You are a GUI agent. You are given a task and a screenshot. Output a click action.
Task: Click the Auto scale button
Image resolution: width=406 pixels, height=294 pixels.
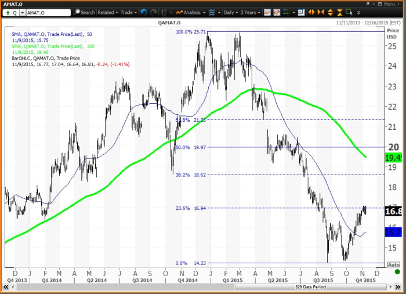point(394,265)
